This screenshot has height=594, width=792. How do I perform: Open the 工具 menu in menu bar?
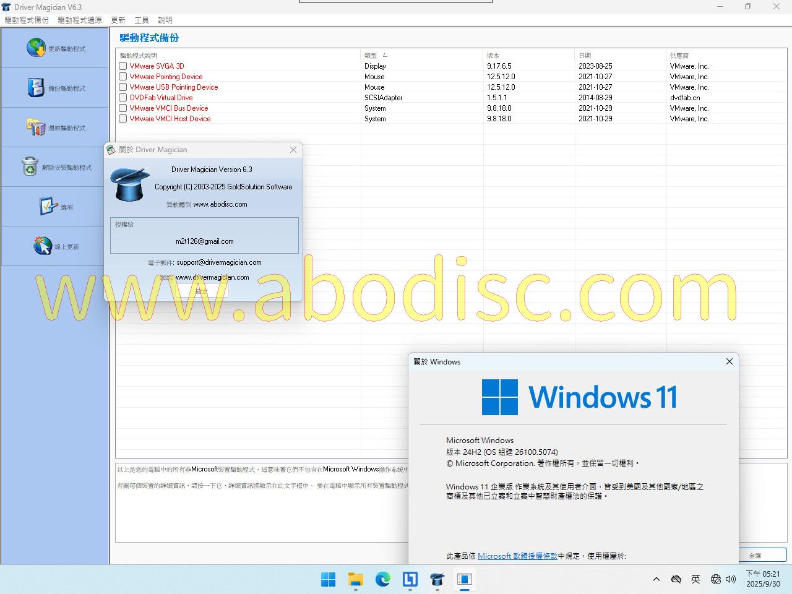point(142,20)
